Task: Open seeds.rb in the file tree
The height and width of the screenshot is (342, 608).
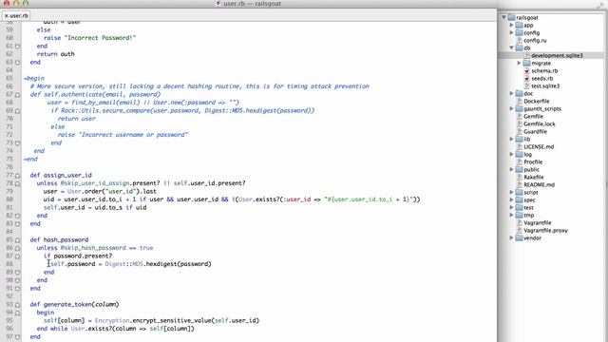Action: click(x=542, y=78)
